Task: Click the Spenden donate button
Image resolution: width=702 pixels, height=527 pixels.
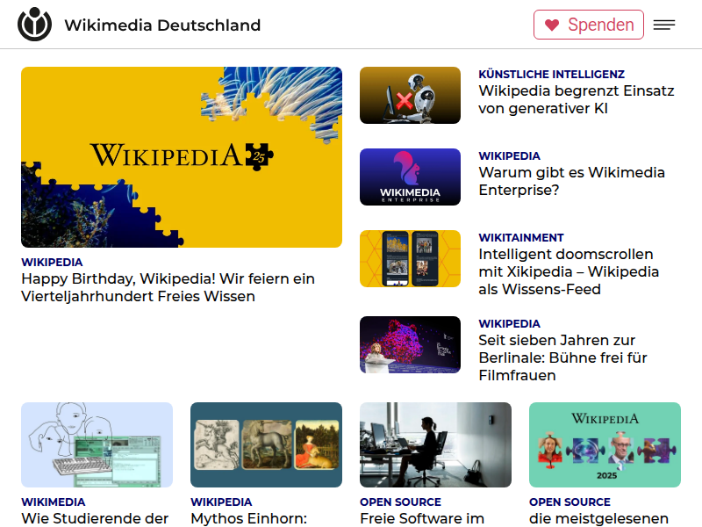Action: click(589, 25)
